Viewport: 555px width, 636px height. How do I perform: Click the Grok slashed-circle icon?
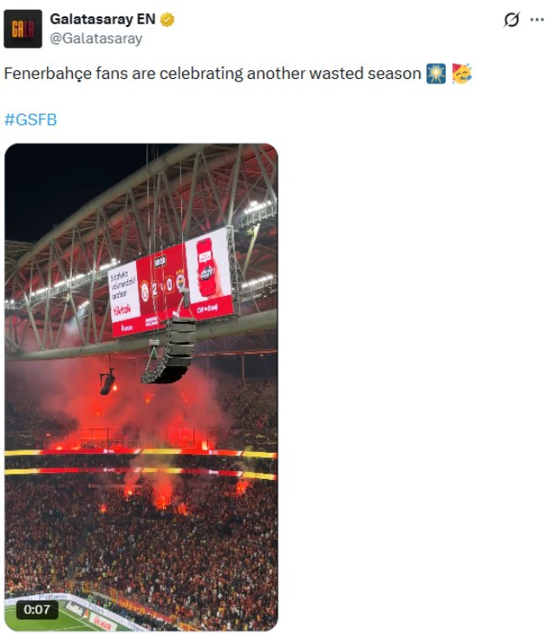pos(512,20)
